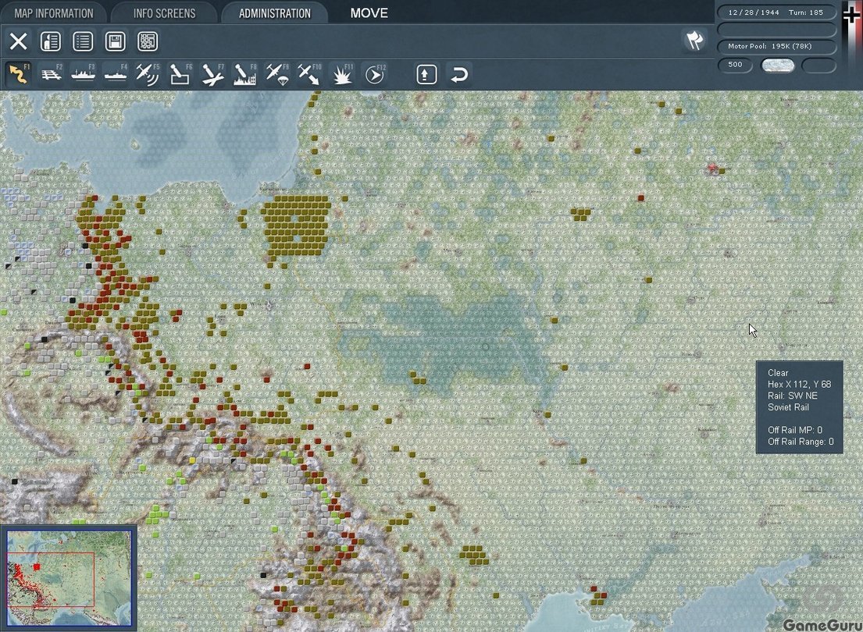Click the date and Turn: 185 display
This screenshot has height=632, width=863.
(776, 12)
